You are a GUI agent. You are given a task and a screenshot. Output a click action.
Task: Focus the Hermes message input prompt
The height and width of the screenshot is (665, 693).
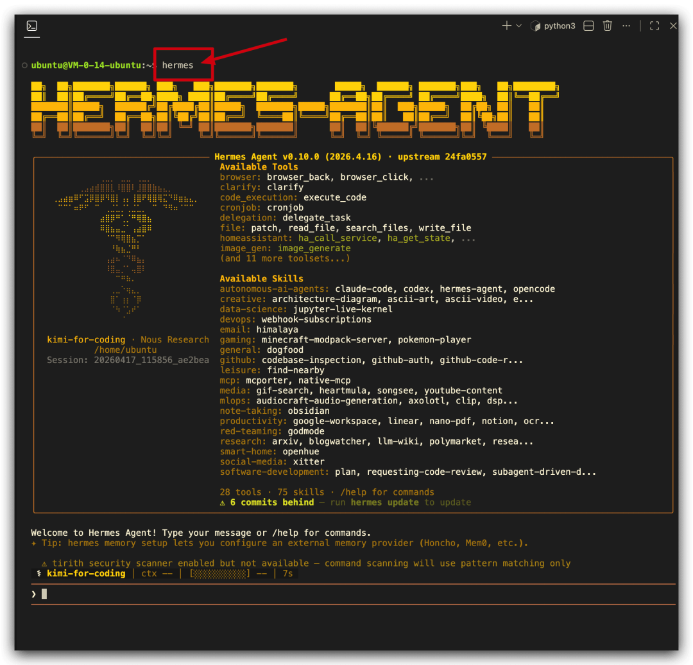353,594
